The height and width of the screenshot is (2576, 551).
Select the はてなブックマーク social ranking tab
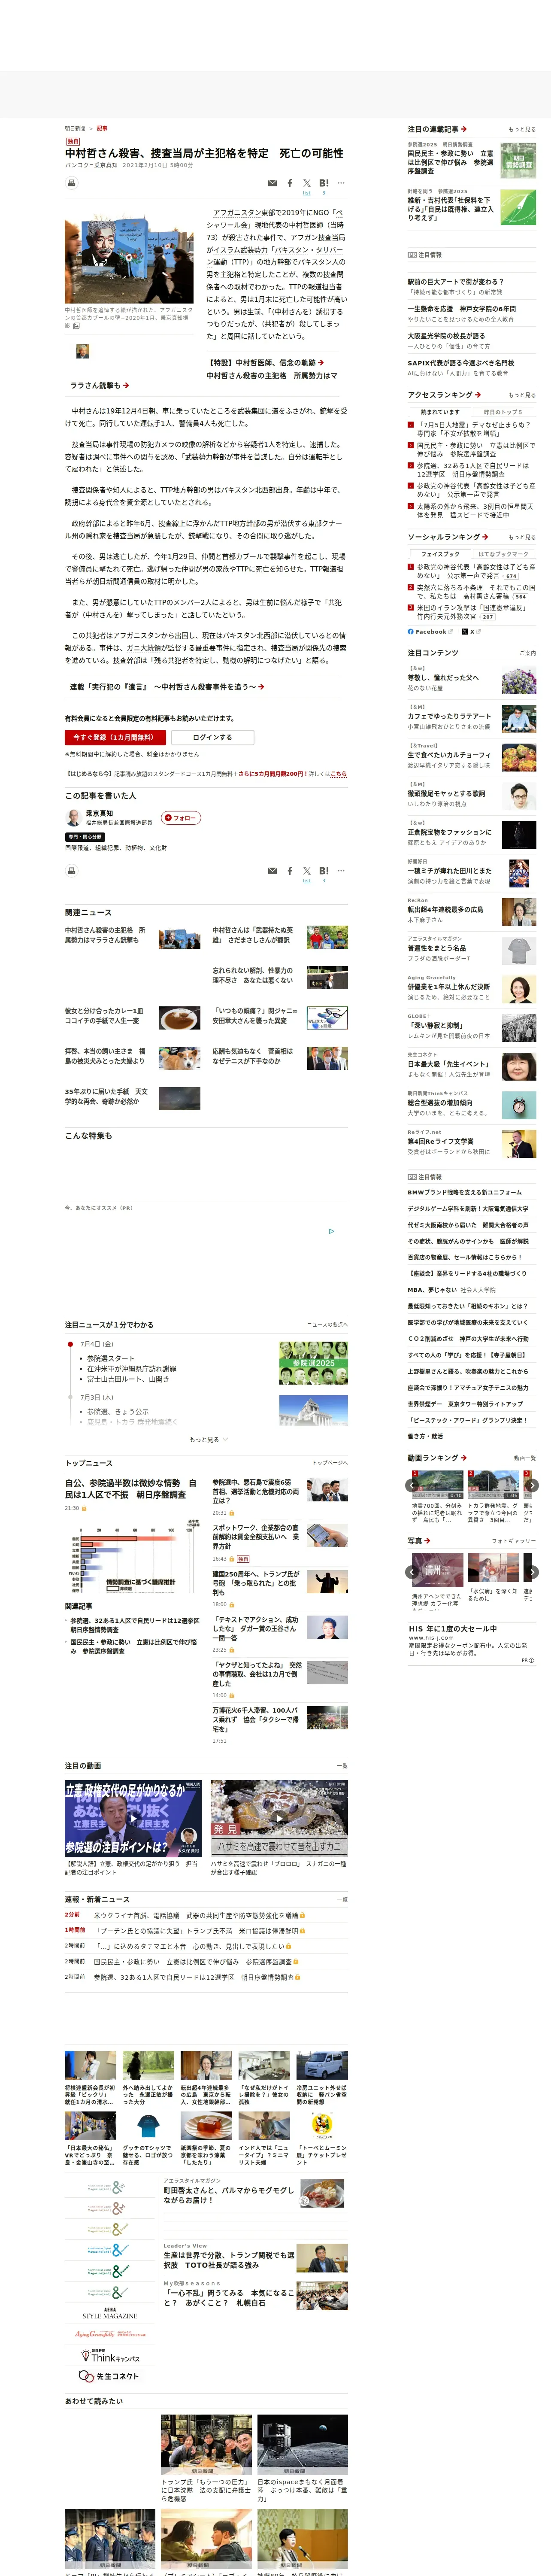point(503,554)
